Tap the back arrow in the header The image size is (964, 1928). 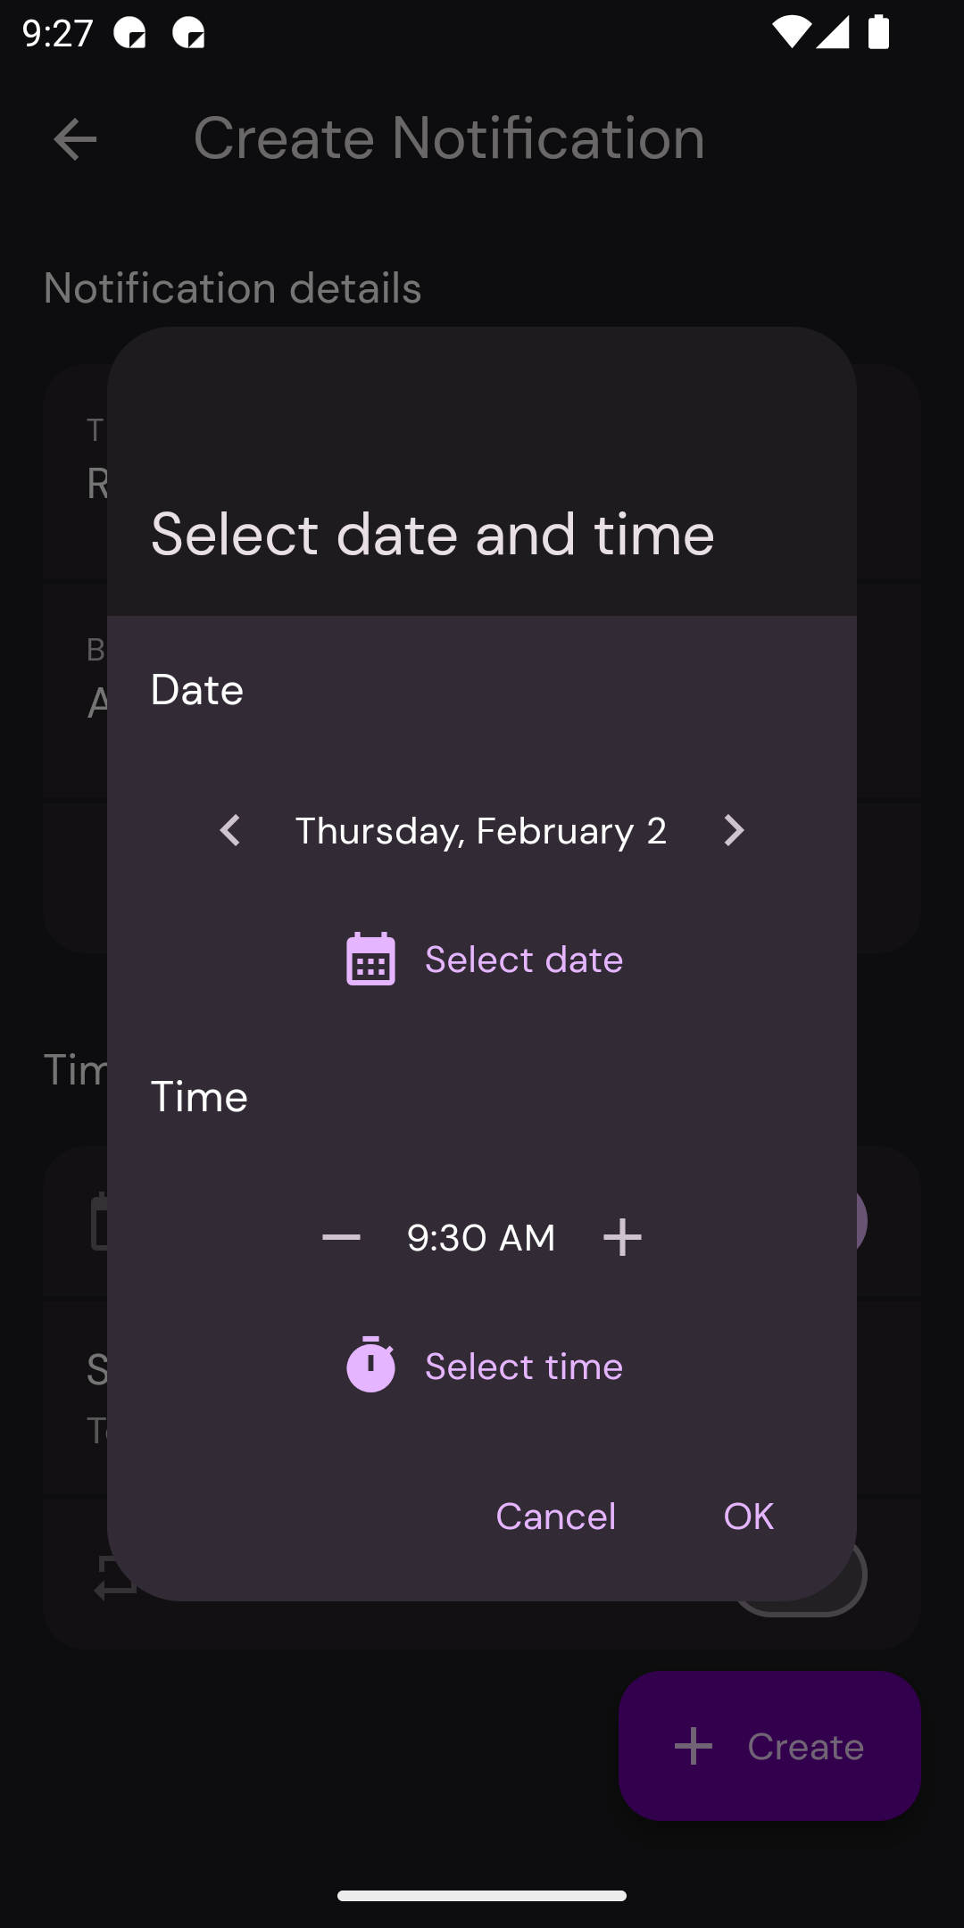(x=75, y=139)
